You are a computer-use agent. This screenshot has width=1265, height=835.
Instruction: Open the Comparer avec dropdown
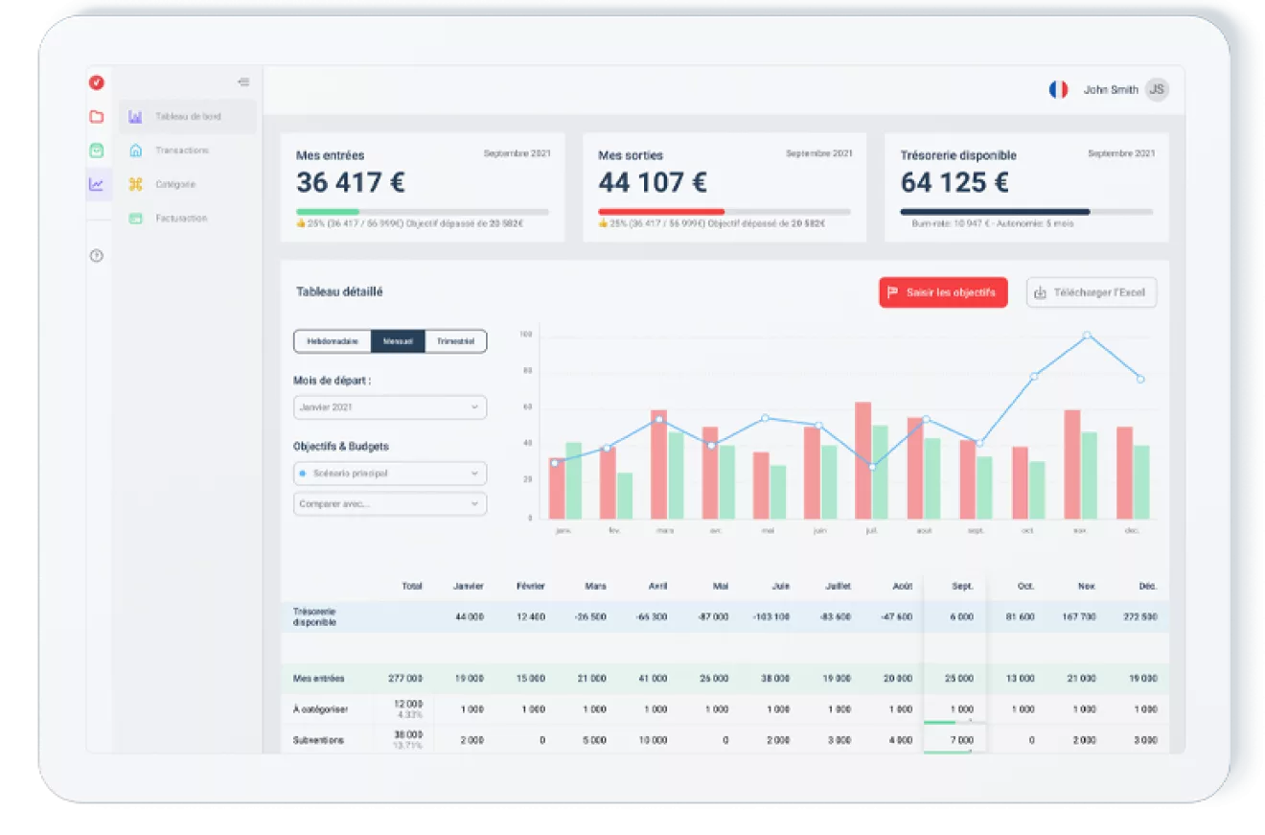[x=390, y=504]
